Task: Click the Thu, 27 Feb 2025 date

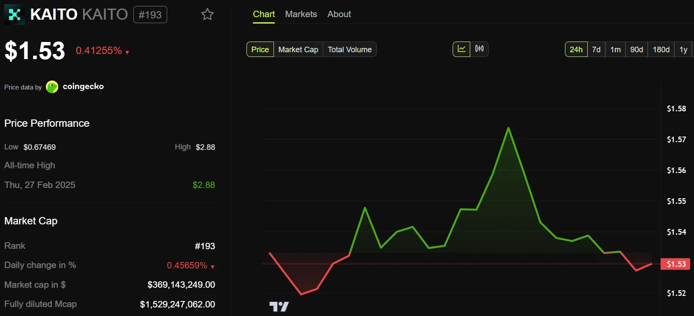Action: pos(40,185)
